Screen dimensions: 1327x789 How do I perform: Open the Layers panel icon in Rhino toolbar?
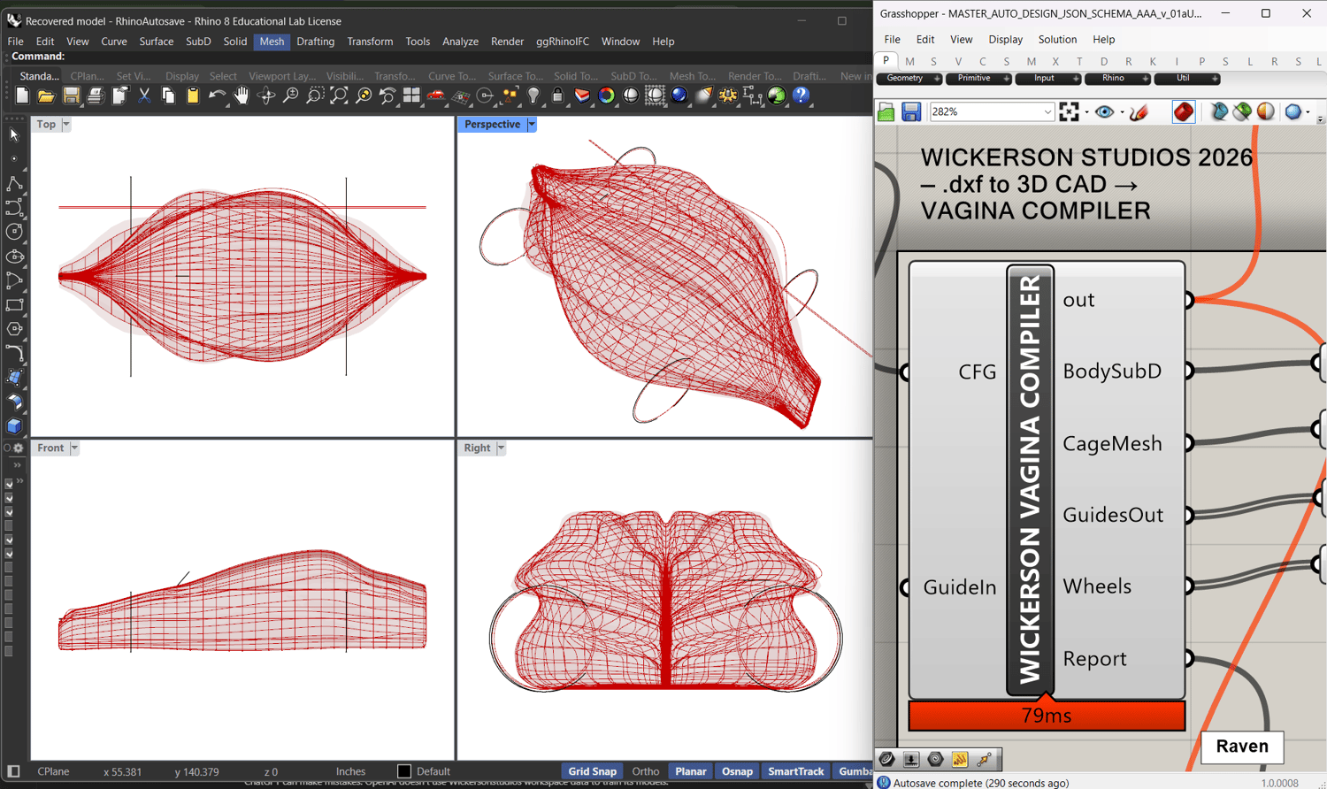click(582, 96)
